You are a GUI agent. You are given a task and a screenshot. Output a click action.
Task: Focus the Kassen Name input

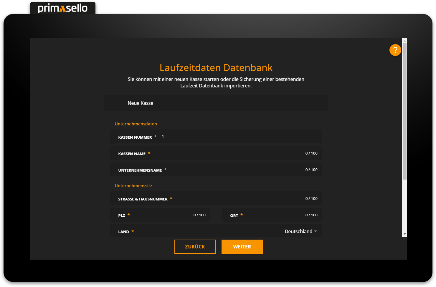[224, 153]
